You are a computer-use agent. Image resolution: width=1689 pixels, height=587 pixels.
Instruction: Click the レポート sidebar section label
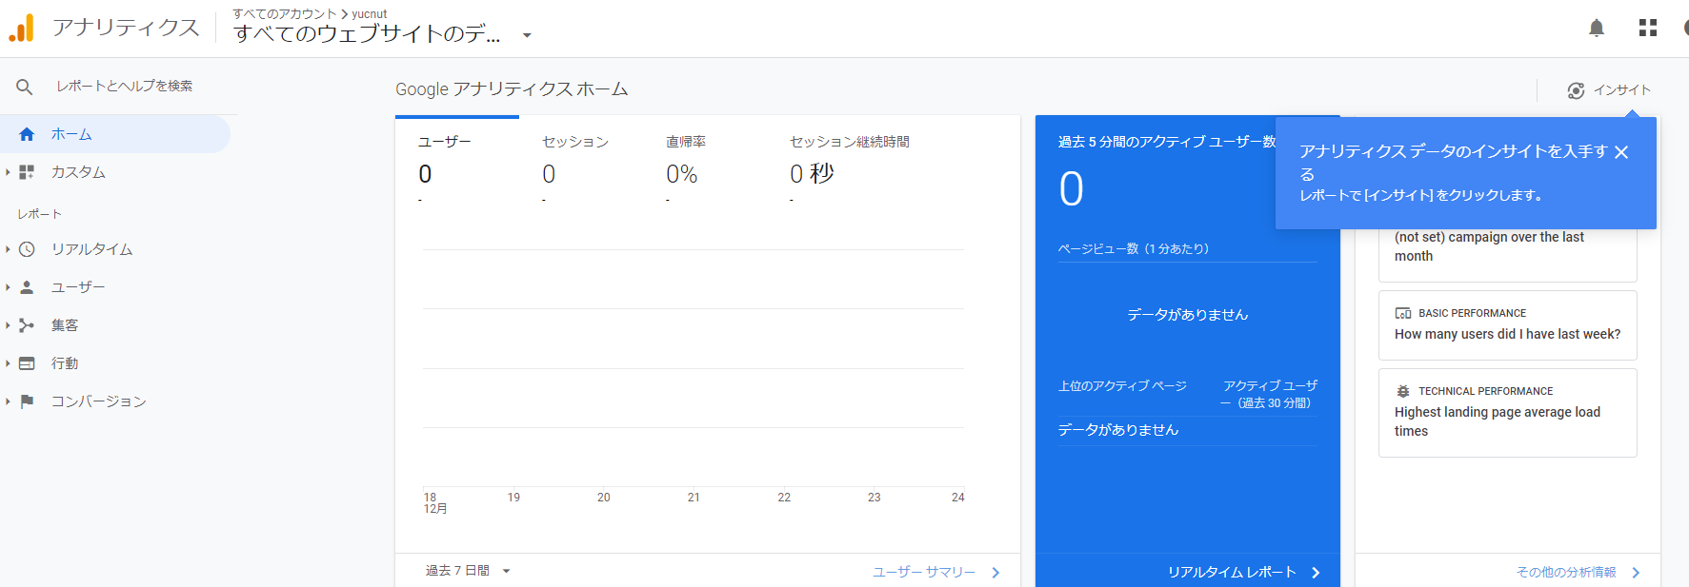click(39, 214)
